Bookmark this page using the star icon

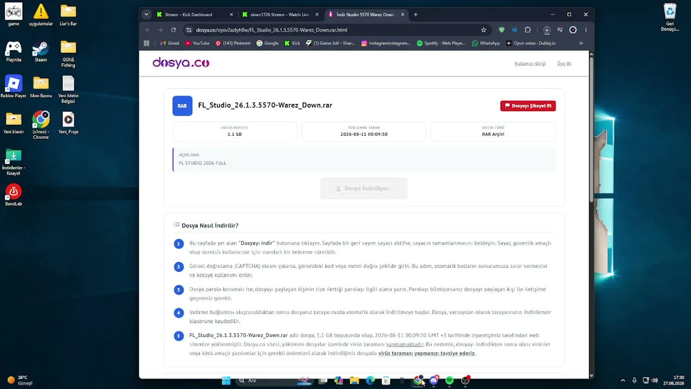pos(484,30)
